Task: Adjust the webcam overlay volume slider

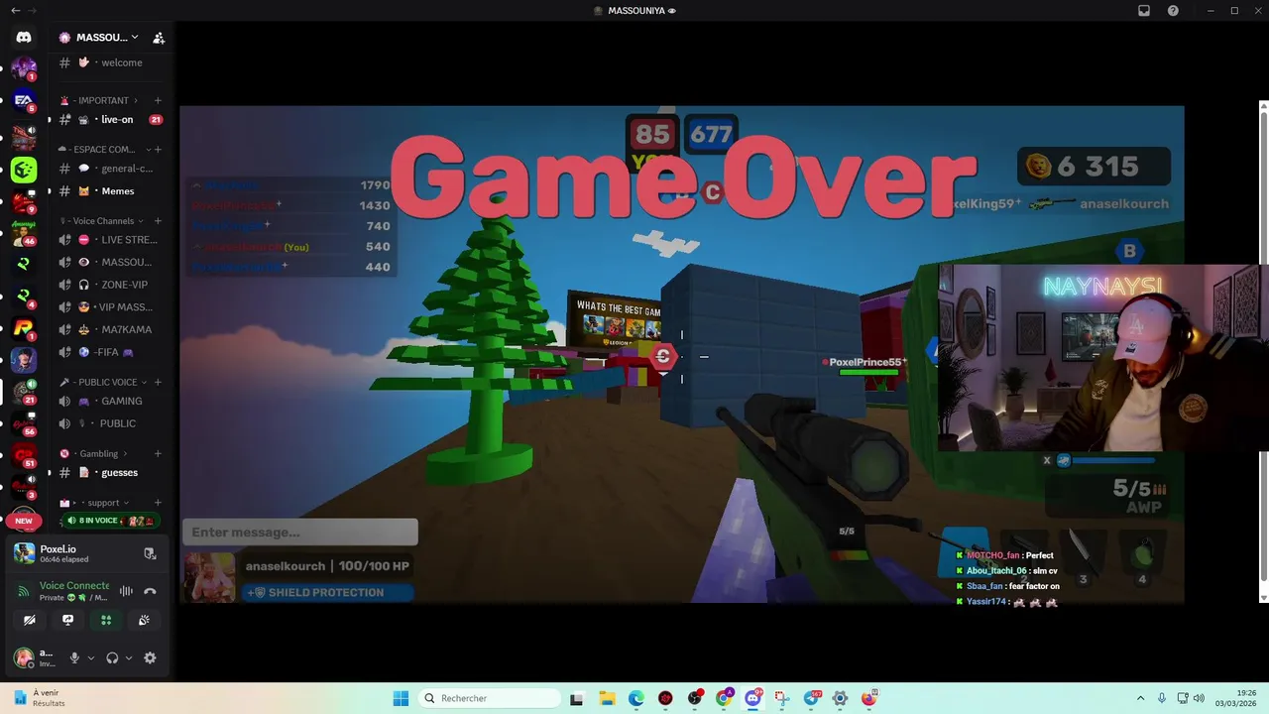Action: pos(1113,460)
